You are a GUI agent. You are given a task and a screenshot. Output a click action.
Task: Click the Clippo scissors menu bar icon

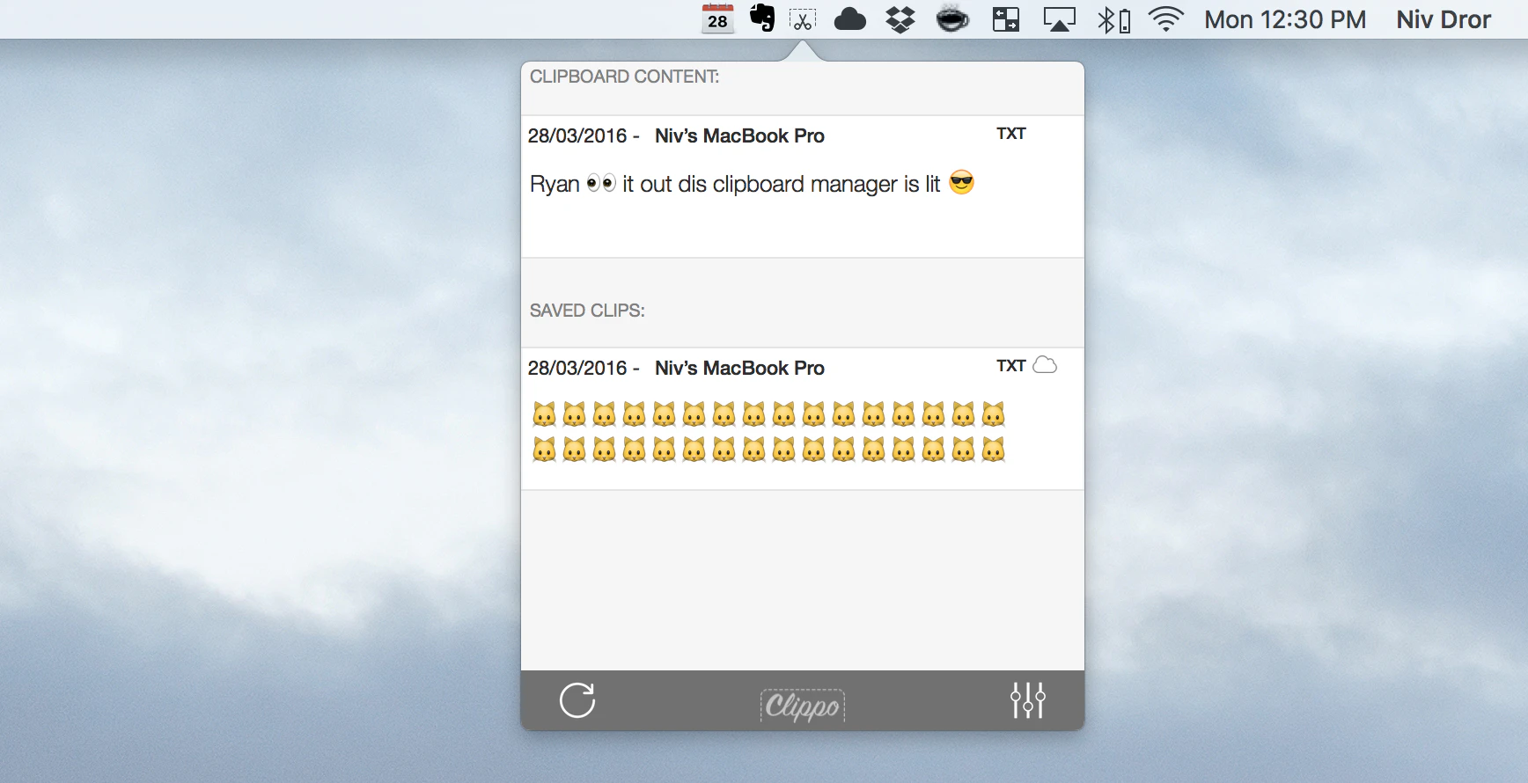803,19
